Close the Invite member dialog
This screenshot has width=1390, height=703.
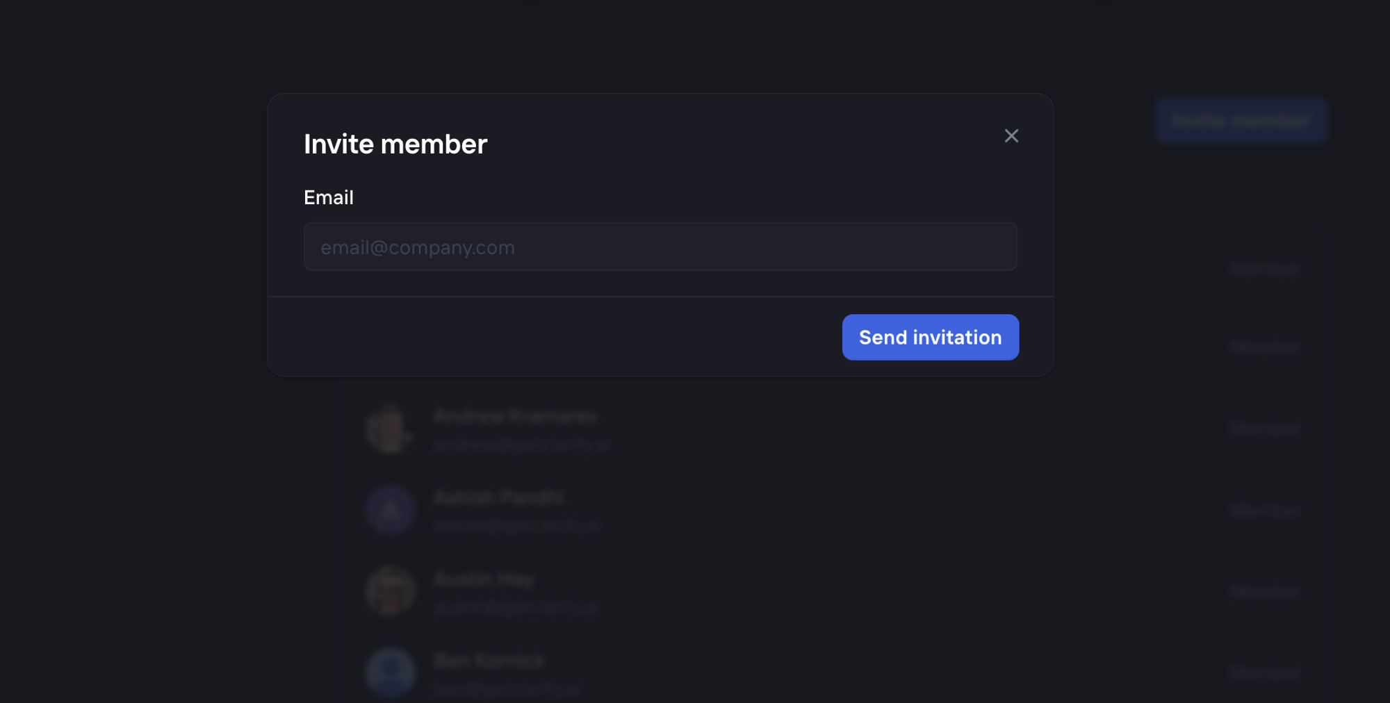pos(1011,136)
